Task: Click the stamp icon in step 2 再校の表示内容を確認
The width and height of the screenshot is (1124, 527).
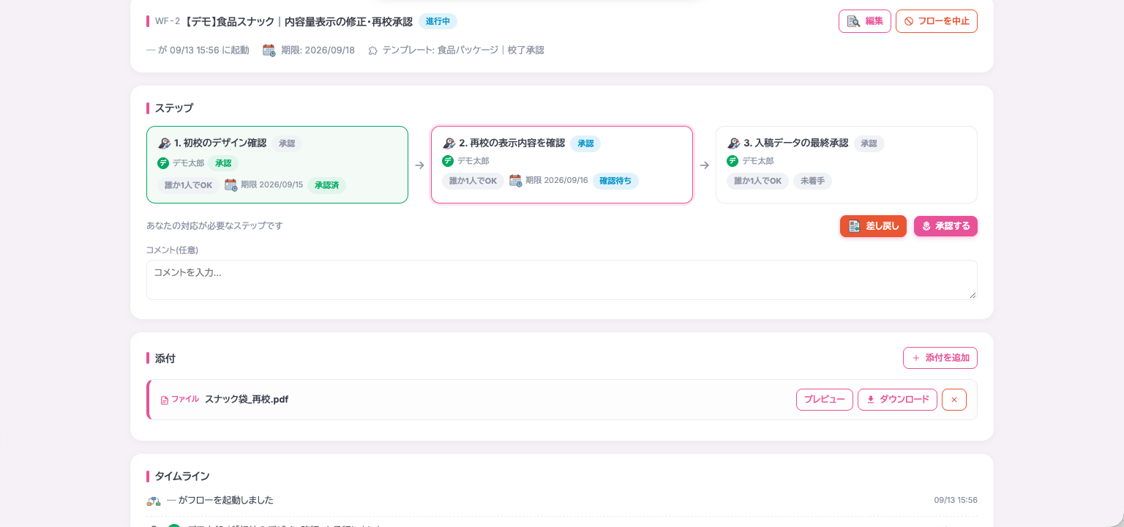Action: [449, 143]
